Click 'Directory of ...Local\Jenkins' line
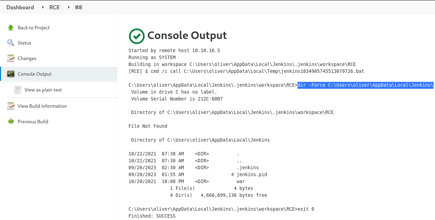 201,140
